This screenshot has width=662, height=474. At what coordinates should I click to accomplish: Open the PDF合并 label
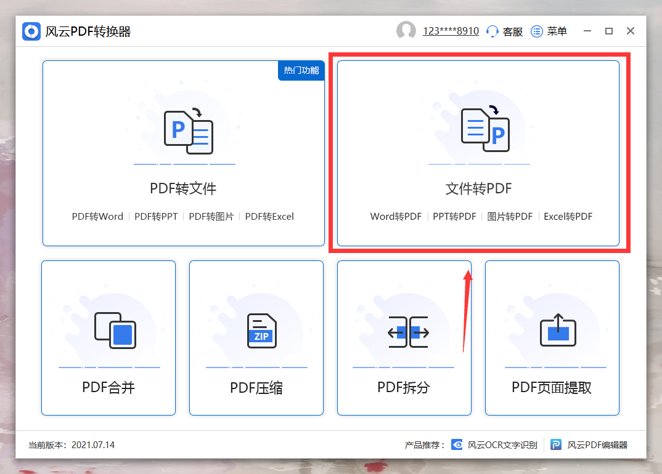point(108,387)
